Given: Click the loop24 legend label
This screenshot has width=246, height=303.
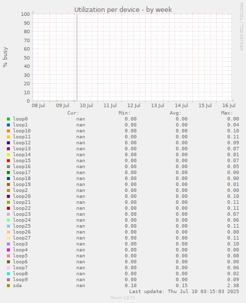Looking at the screenshot, I should pyautogui.click(x=22, y=220).
